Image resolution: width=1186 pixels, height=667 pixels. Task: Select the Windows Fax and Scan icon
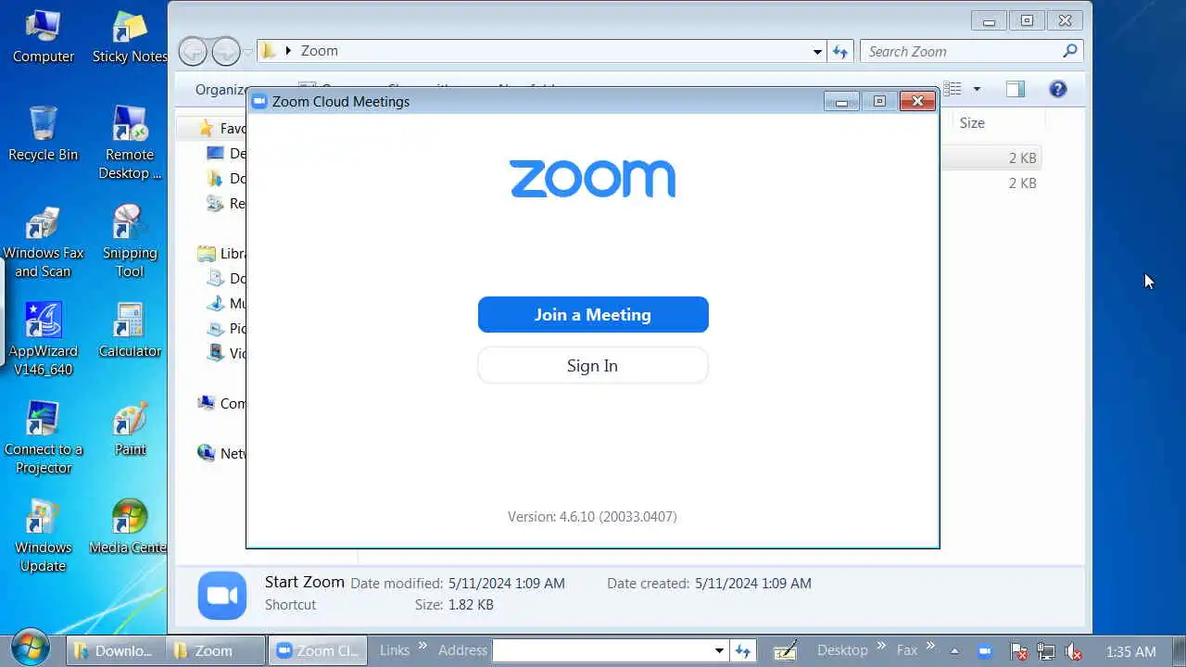(x=43, y=243)
